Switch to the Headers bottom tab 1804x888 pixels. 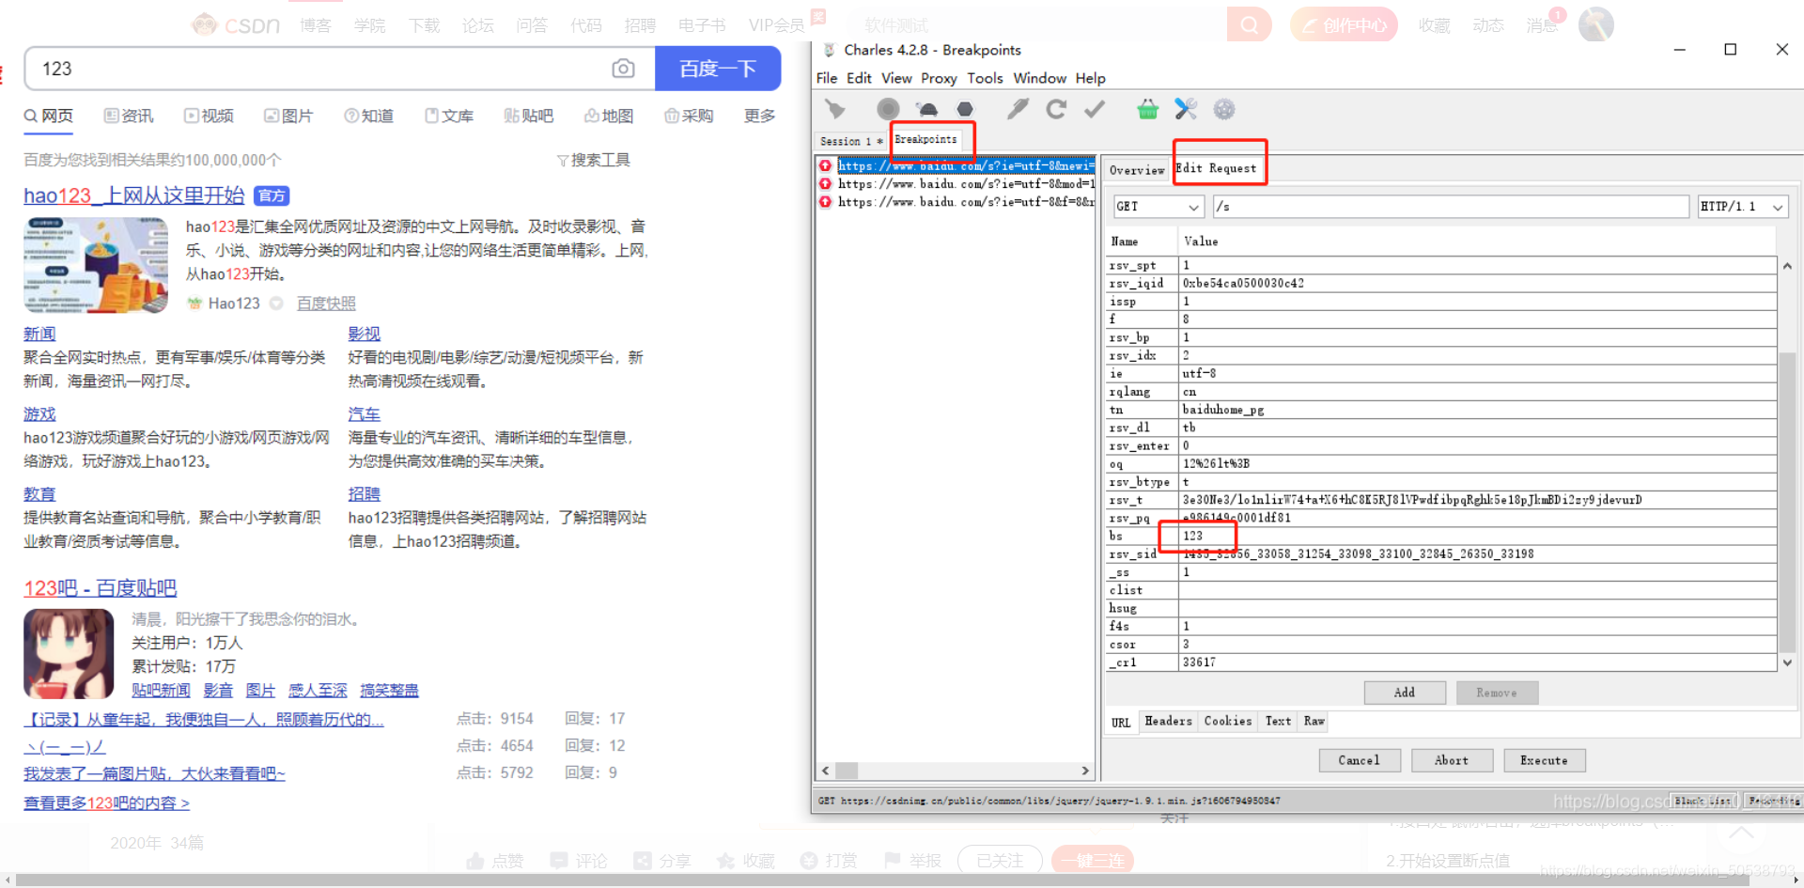click(1168, 722)
